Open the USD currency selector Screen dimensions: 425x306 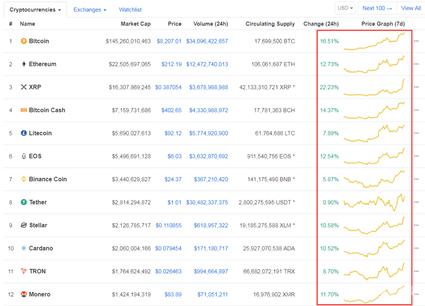345,8
